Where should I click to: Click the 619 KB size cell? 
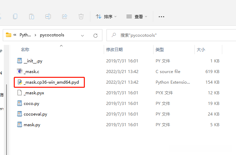click(212, 71)
